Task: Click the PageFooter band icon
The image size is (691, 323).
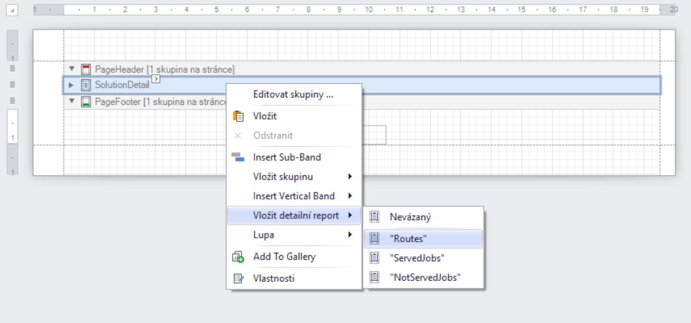Action: [86, 102]
